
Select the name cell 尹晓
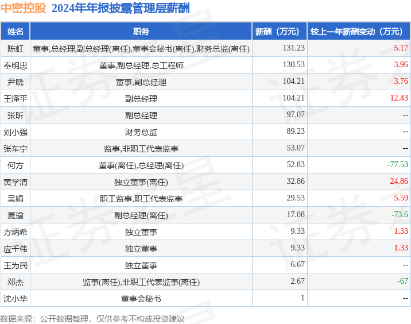[x=15, y=82]
